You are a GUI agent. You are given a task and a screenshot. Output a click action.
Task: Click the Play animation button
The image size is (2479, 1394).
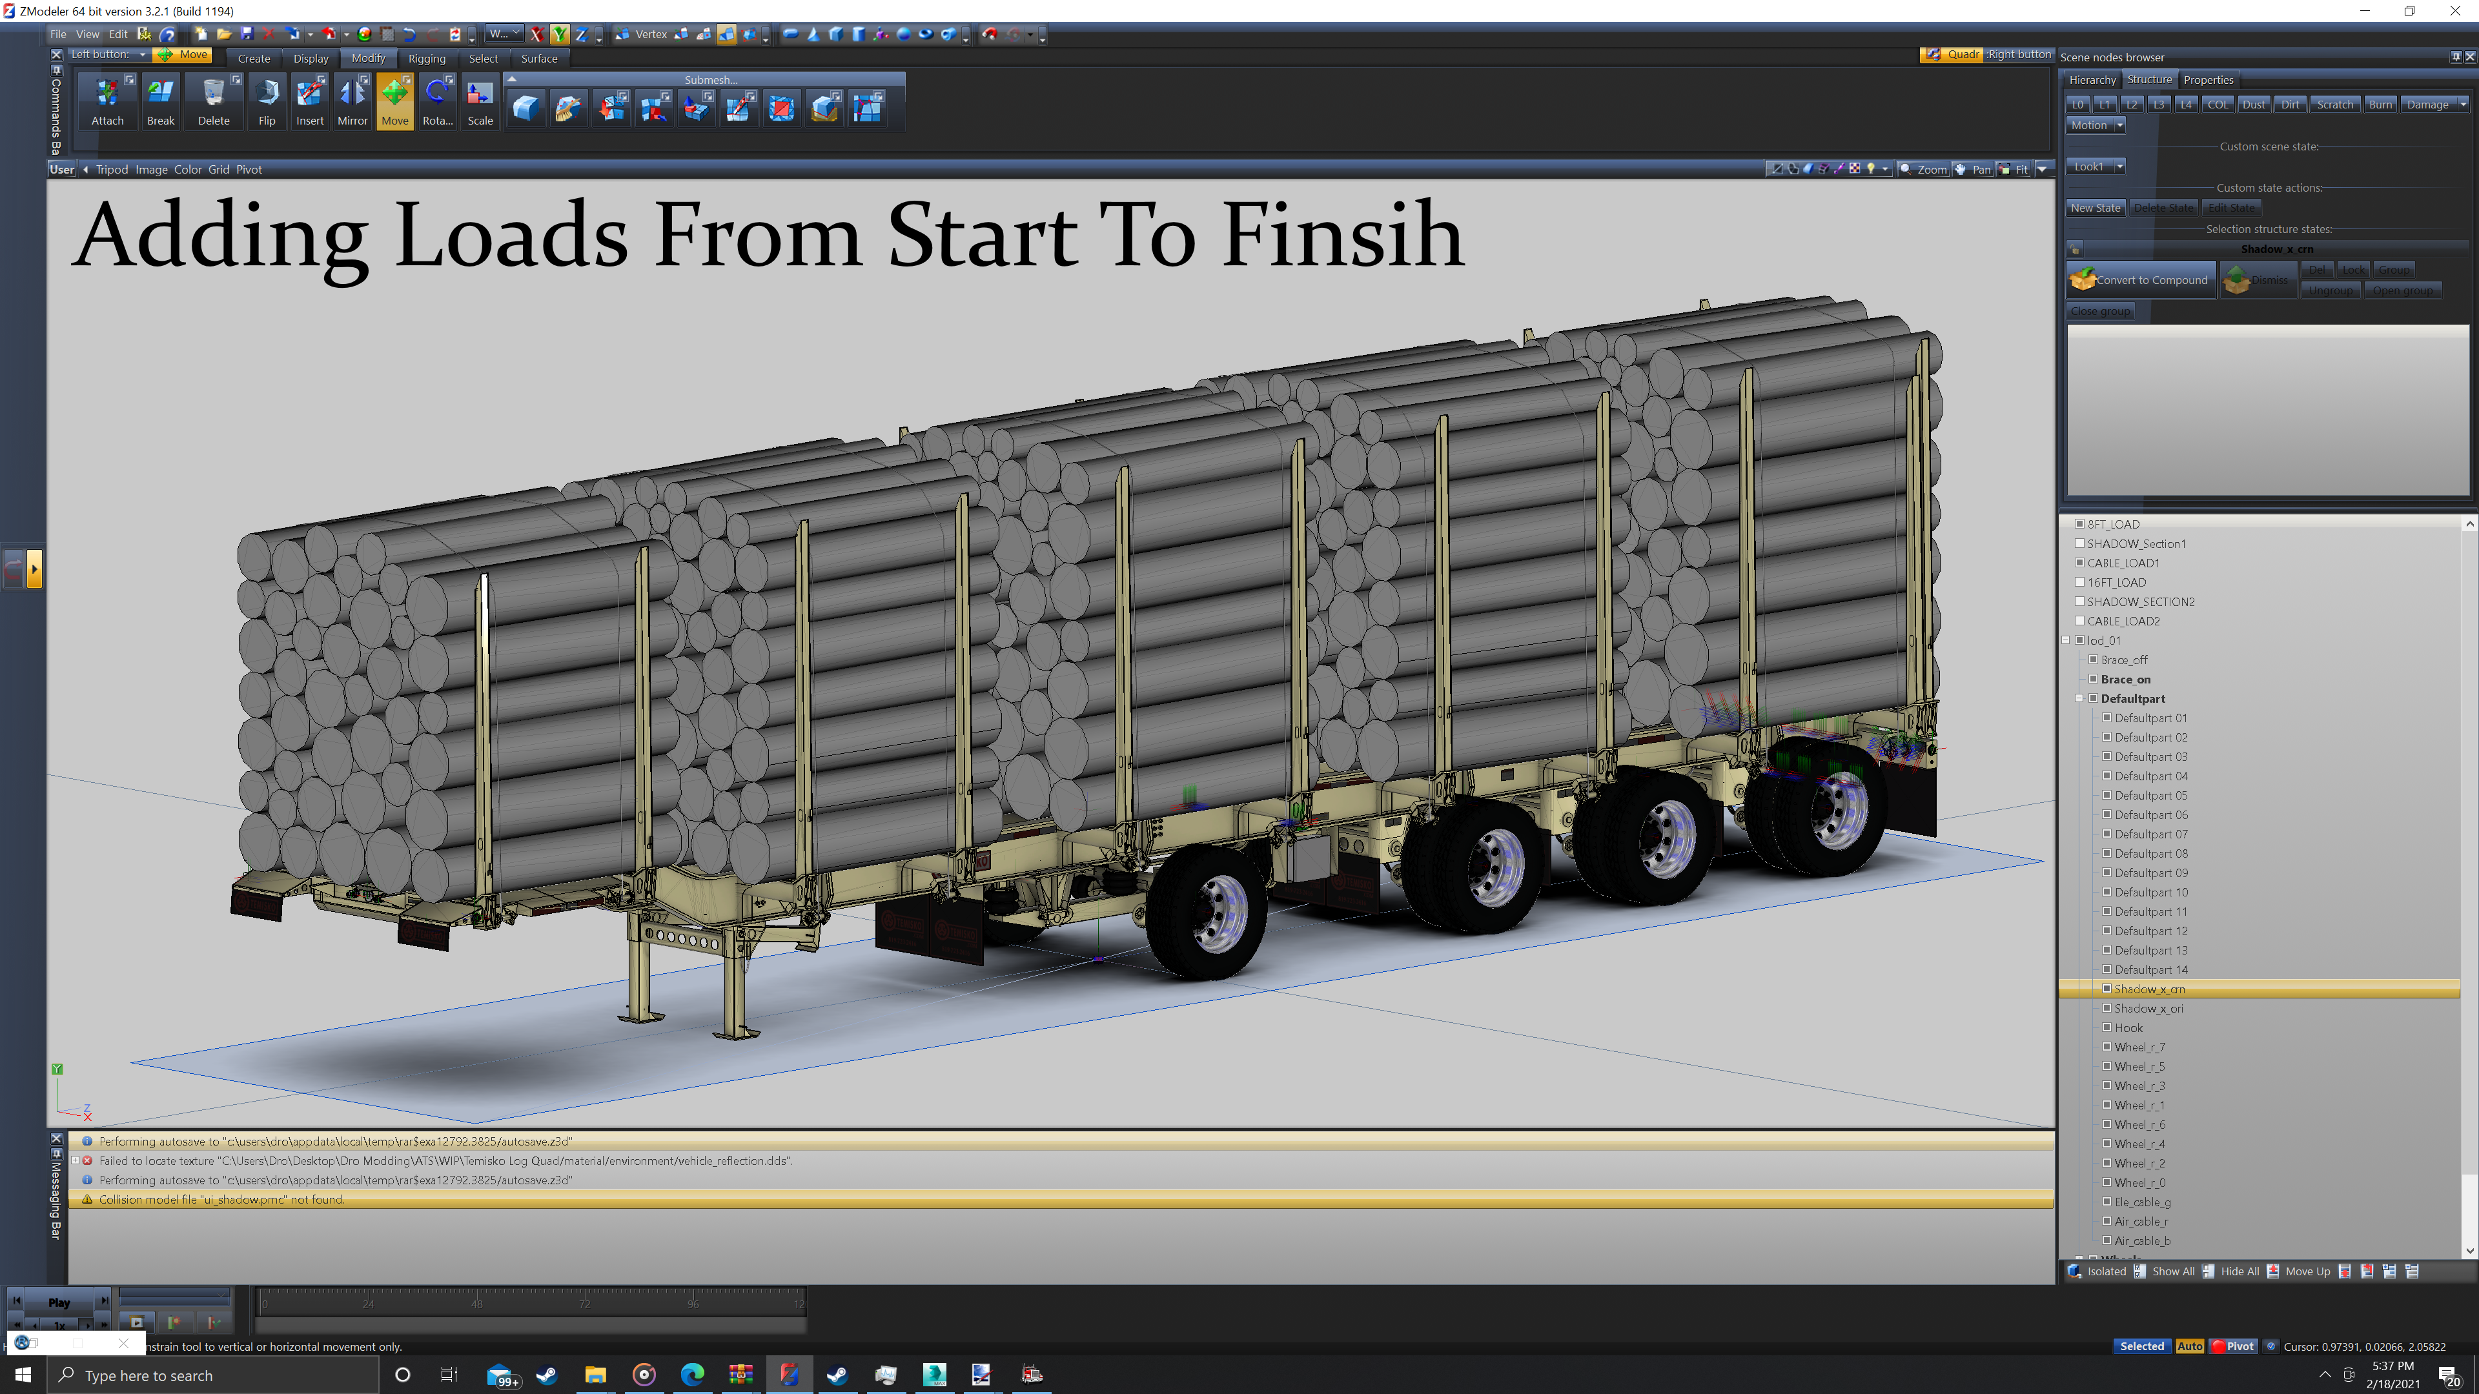pos(59,1302)
